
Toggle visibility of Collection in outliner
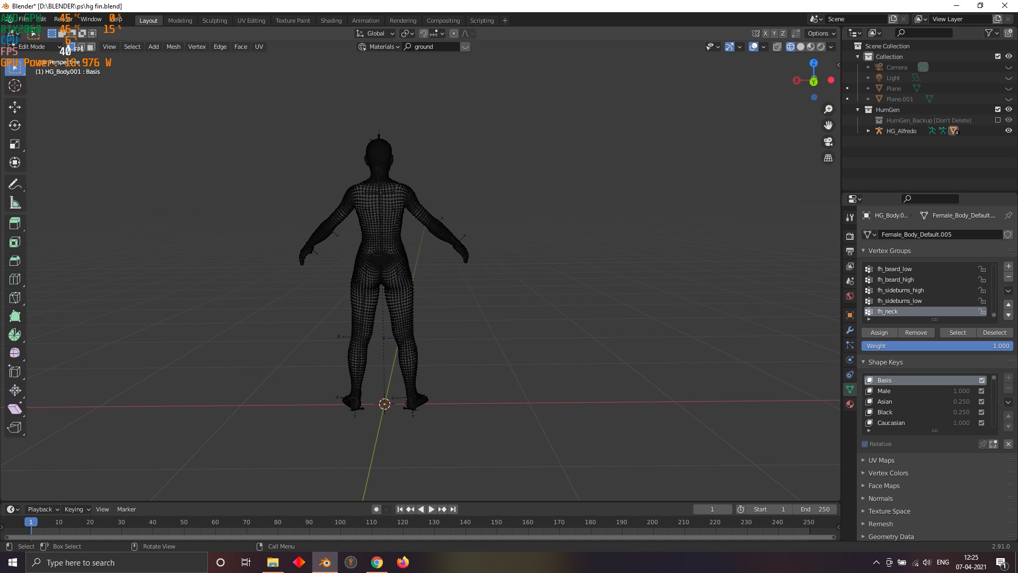[x=1008, y=56]
